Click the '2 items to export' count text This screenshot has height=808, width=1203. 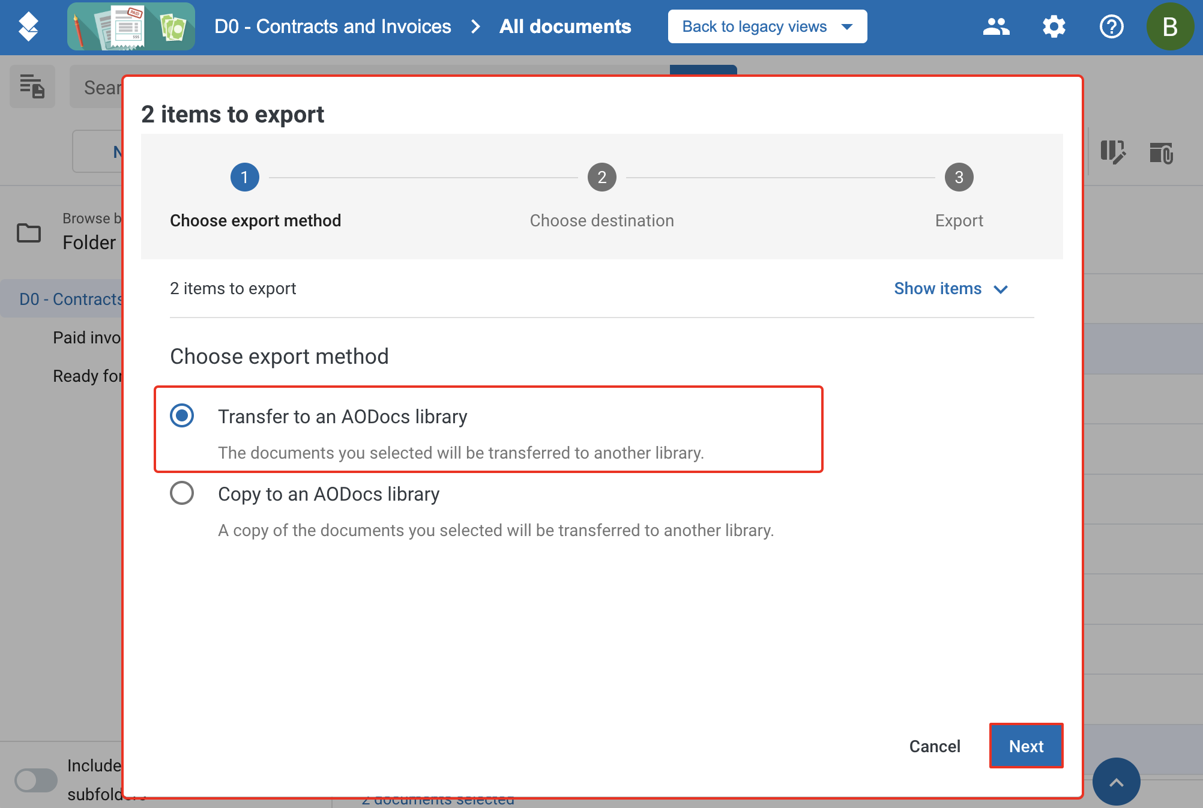pos(233,289)
